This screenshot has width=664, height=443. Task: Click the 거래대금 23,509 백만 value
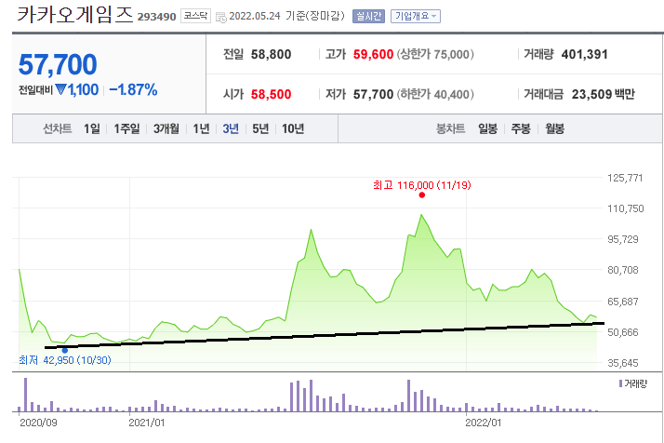[603, 94]
